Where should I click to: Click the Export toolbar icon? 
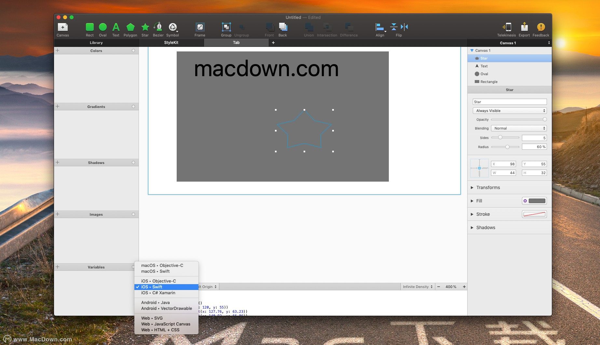524,27
